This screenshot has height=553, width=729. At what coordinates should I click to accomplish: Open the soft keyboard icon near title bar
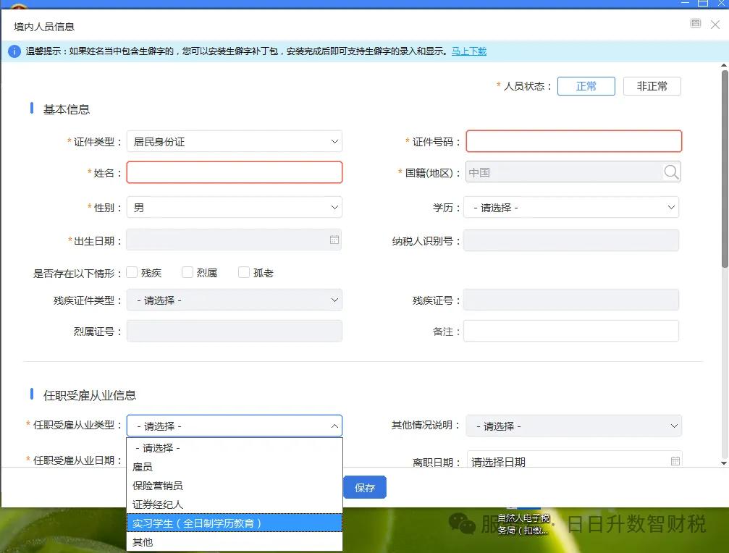click(x=695, y=23)
